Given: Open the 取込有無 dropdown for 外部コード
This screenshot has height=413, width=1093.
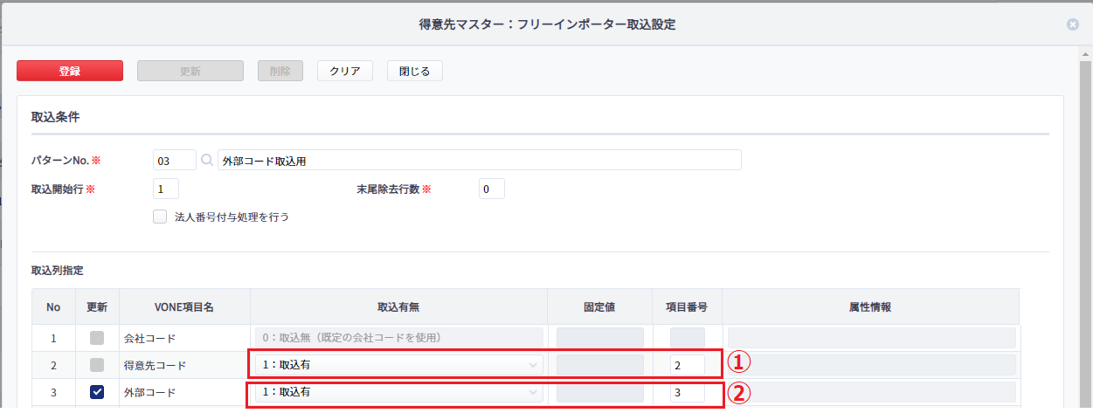Looking at the screenshot, I should click(x=399, y=392).
